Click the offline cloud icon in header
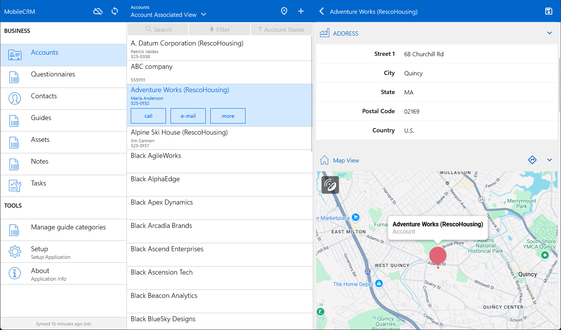Screen dimensions: 561x330 tap(98, 11)
